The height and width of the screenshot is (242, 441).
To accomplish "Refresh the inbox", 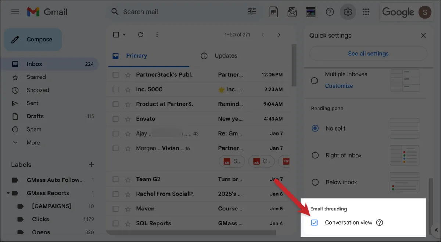I will coord(140,34).
